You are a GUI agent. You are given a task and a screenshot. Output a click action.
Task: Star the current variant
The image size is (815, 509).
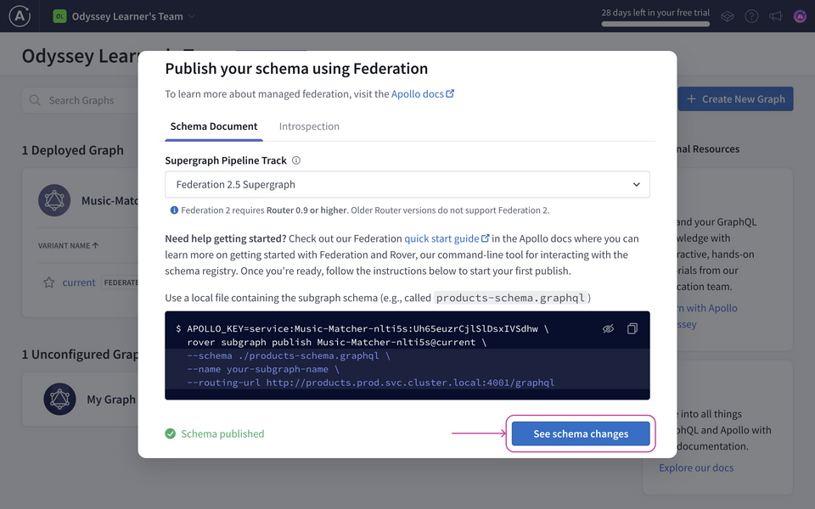coord(49,282)
